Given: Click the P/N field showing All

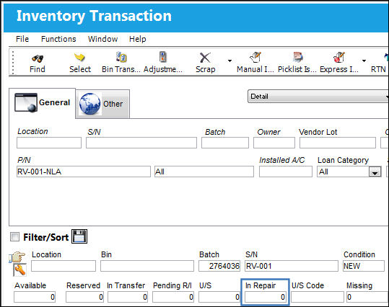Looking at the screenshot, I should click(x=204, y=172).
